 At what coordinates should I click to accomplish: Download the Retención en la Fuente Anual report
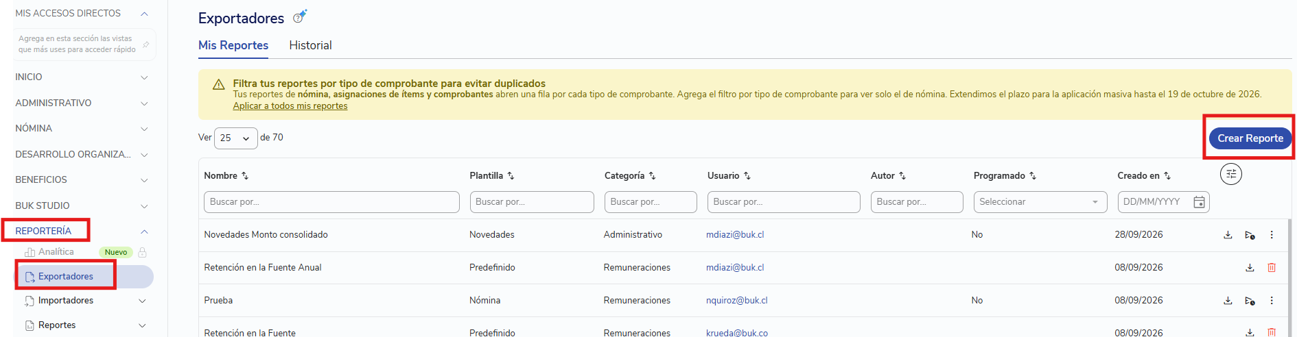pyautogui.click(x=1250, y=268)
